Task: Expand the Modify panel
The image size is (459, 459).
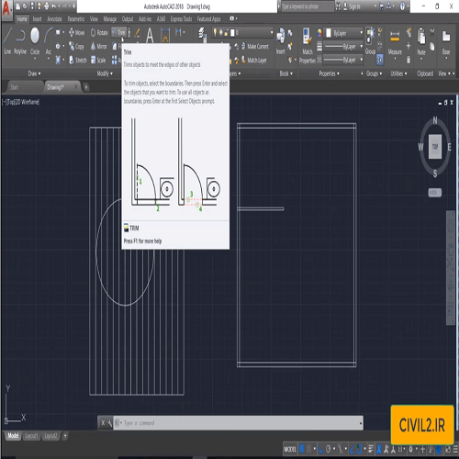Action: tap(105, 73)
